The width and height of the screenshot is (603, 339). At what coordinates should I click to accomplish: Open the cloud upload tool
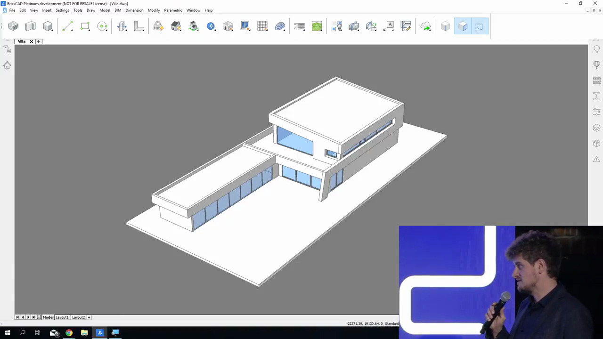coord(425,26)
